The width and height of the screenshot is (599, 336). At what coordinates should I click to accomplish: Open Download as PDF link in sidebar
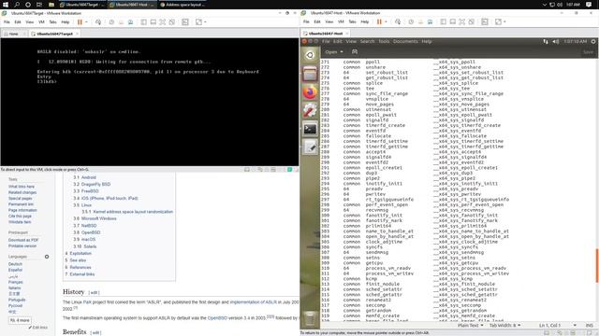point(23,240)
